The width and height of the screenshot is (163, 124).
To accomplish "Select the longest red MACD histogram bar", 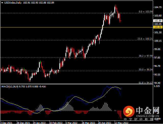I will pos(121,115).
